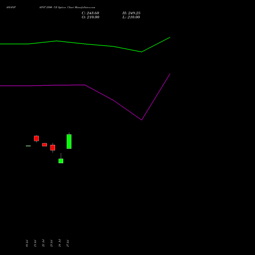Select the tall green candlestick for 27 Jul
Image resolution: width=255 pixels, height=255 pixels.
point(69,141)
